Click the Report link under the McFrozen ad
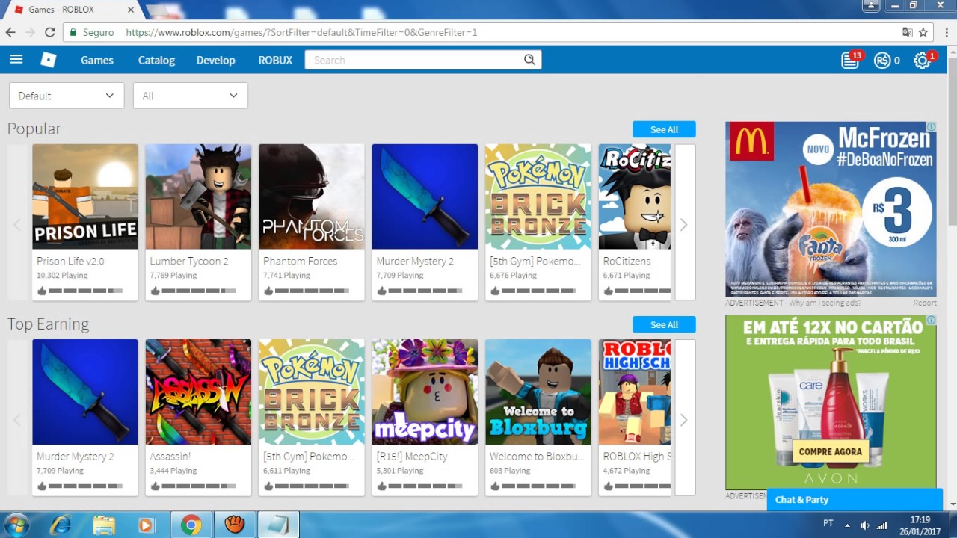Viewport: 957px width, 538px height. click(925, 303)
